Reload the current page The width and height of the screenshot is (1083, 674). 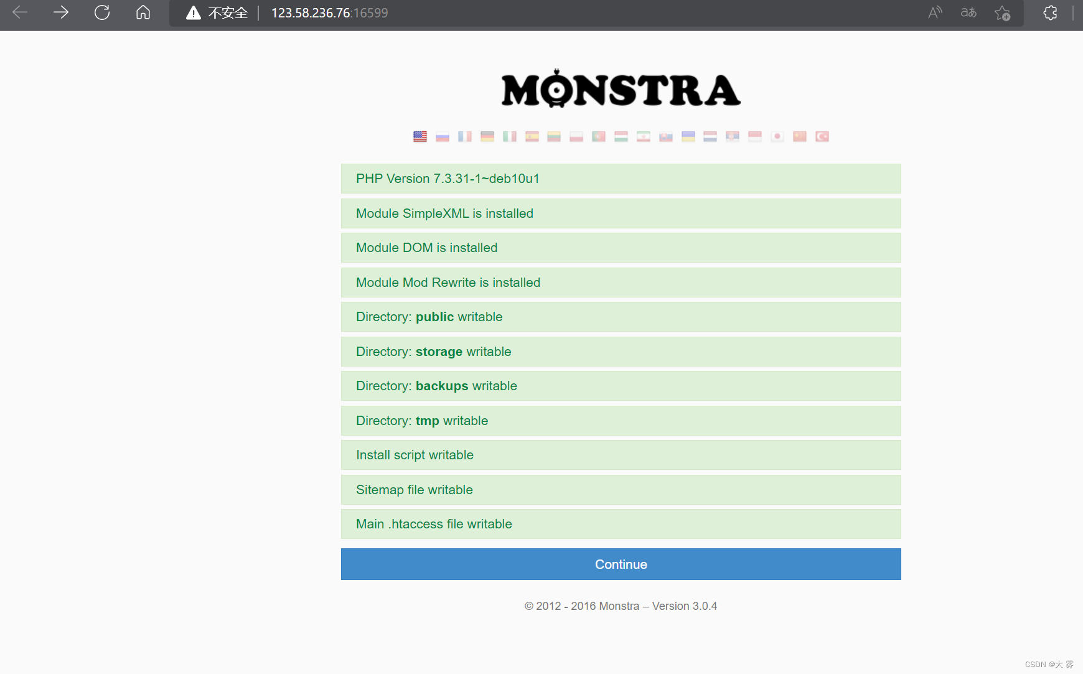(x=102, y=12)
